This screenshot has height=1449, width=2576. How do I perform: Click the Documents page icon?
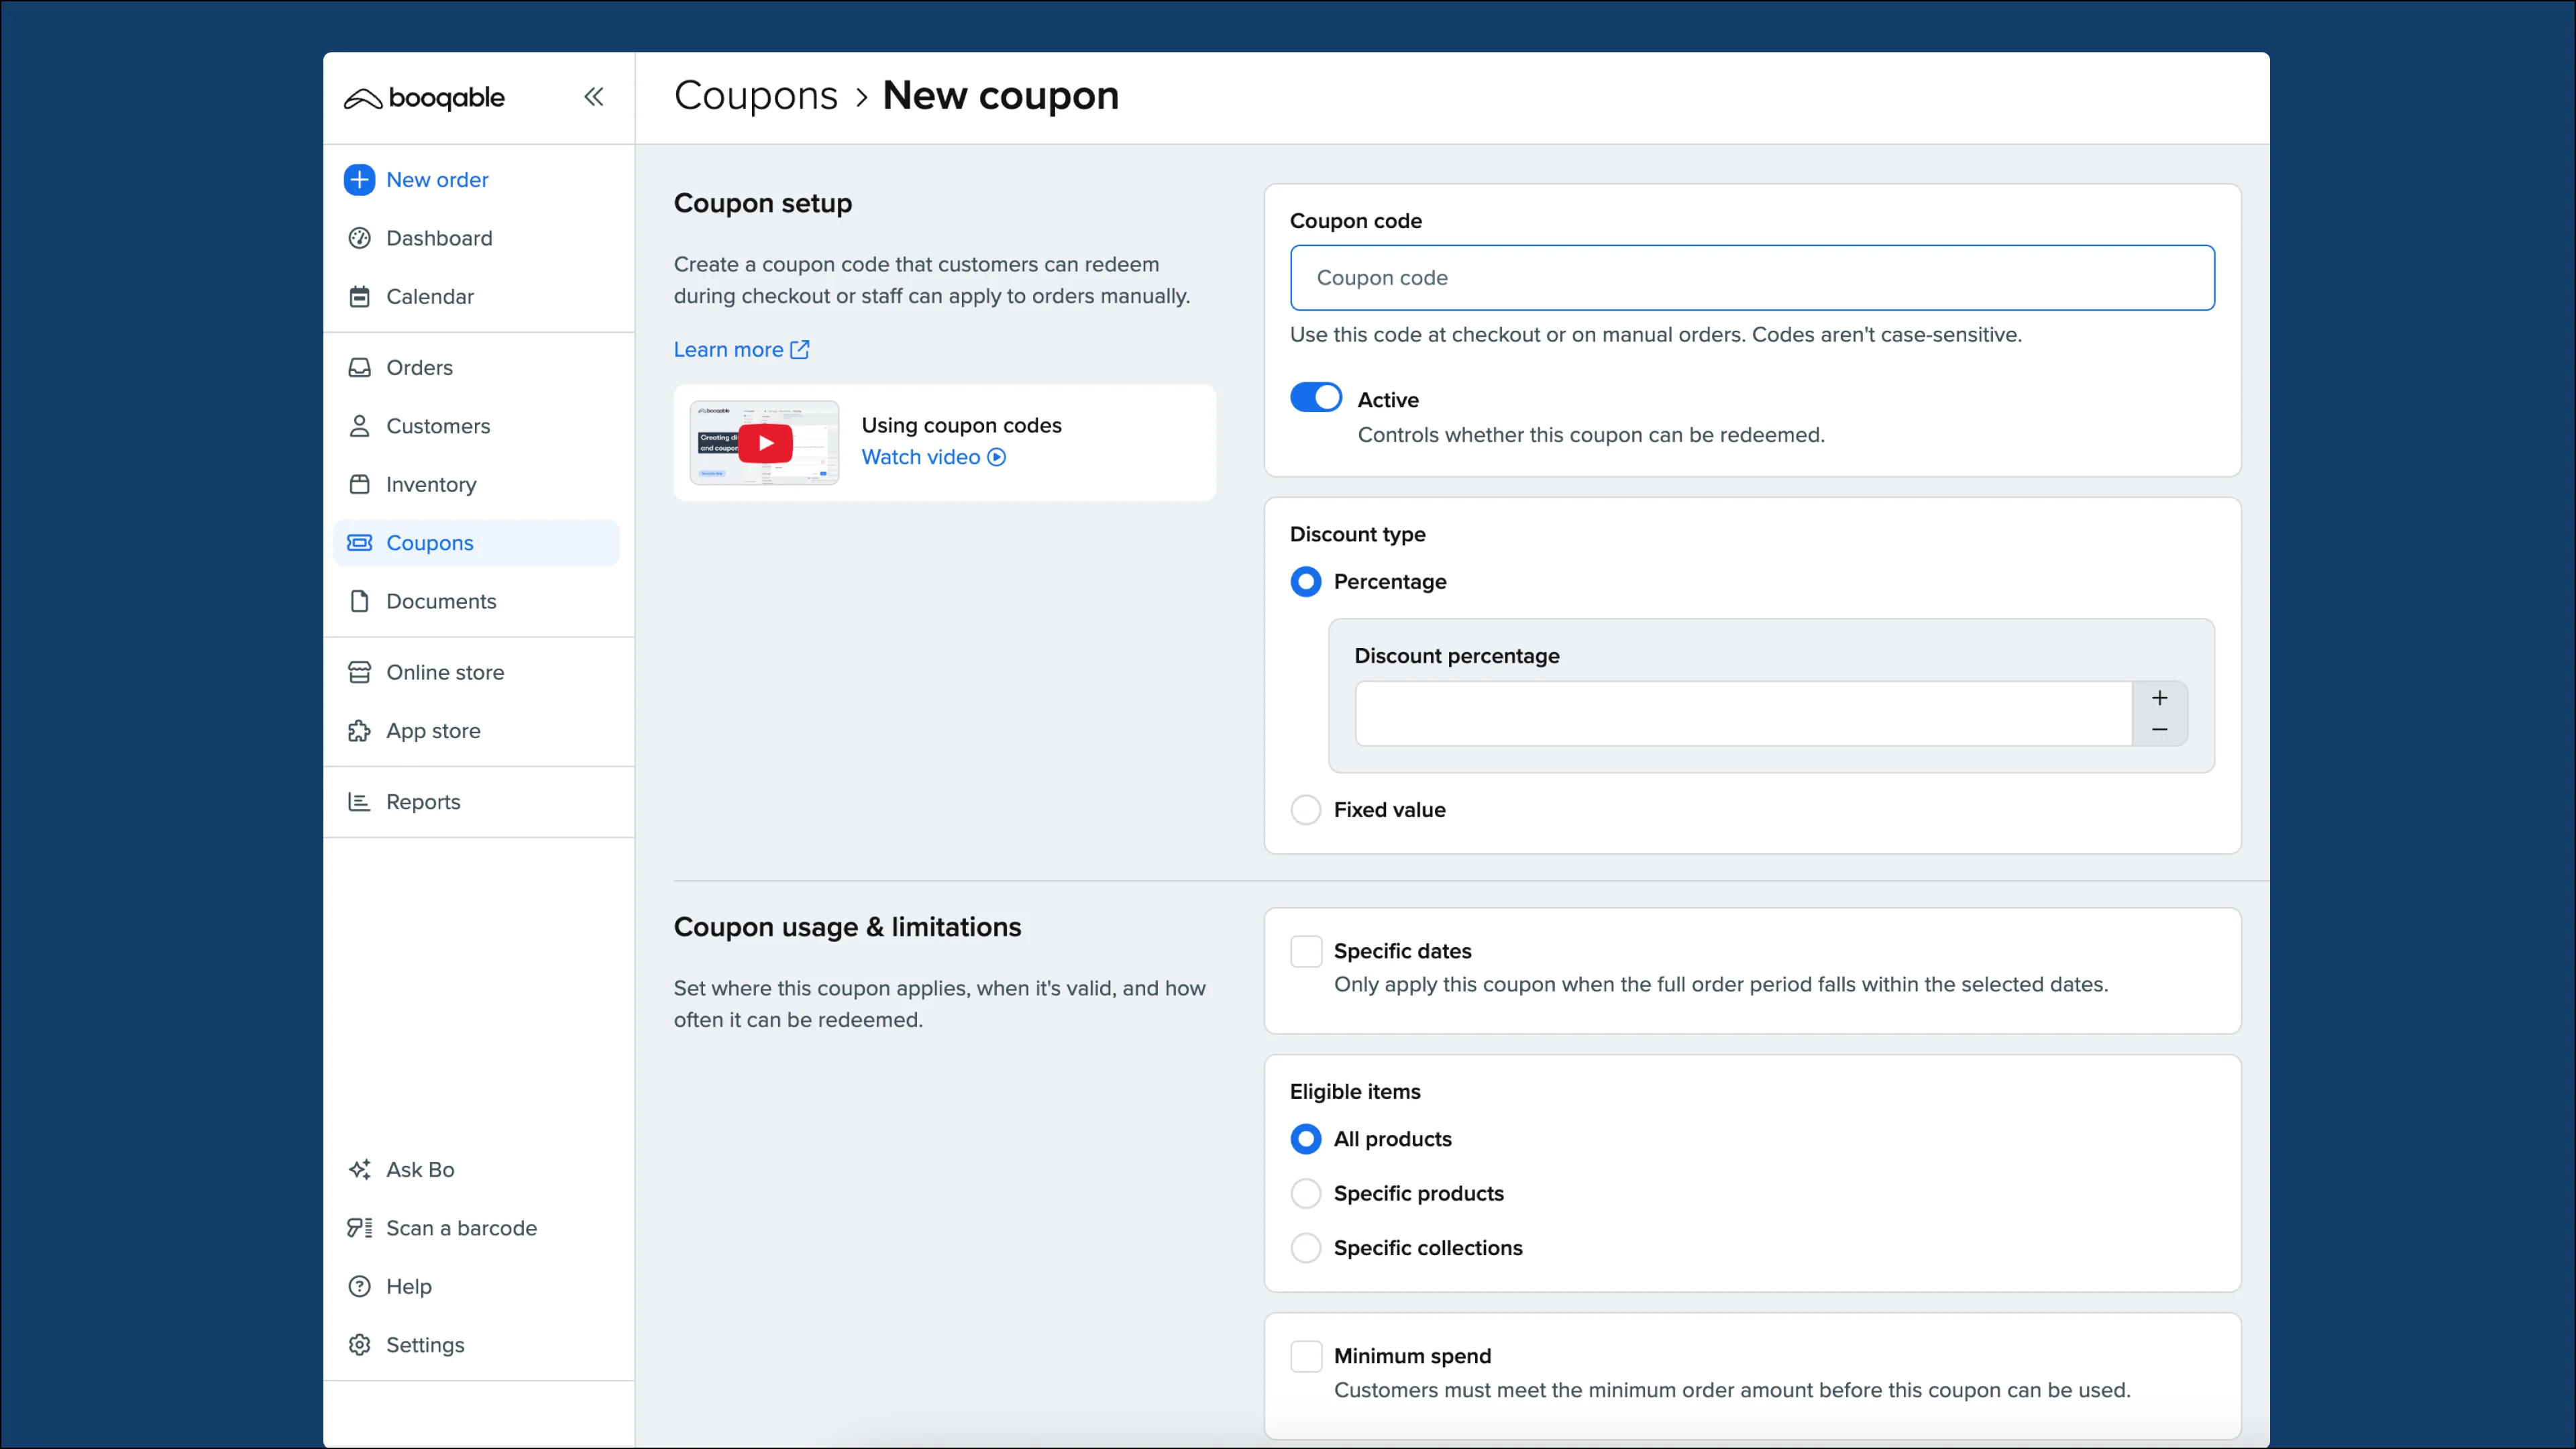click(359, 602)
